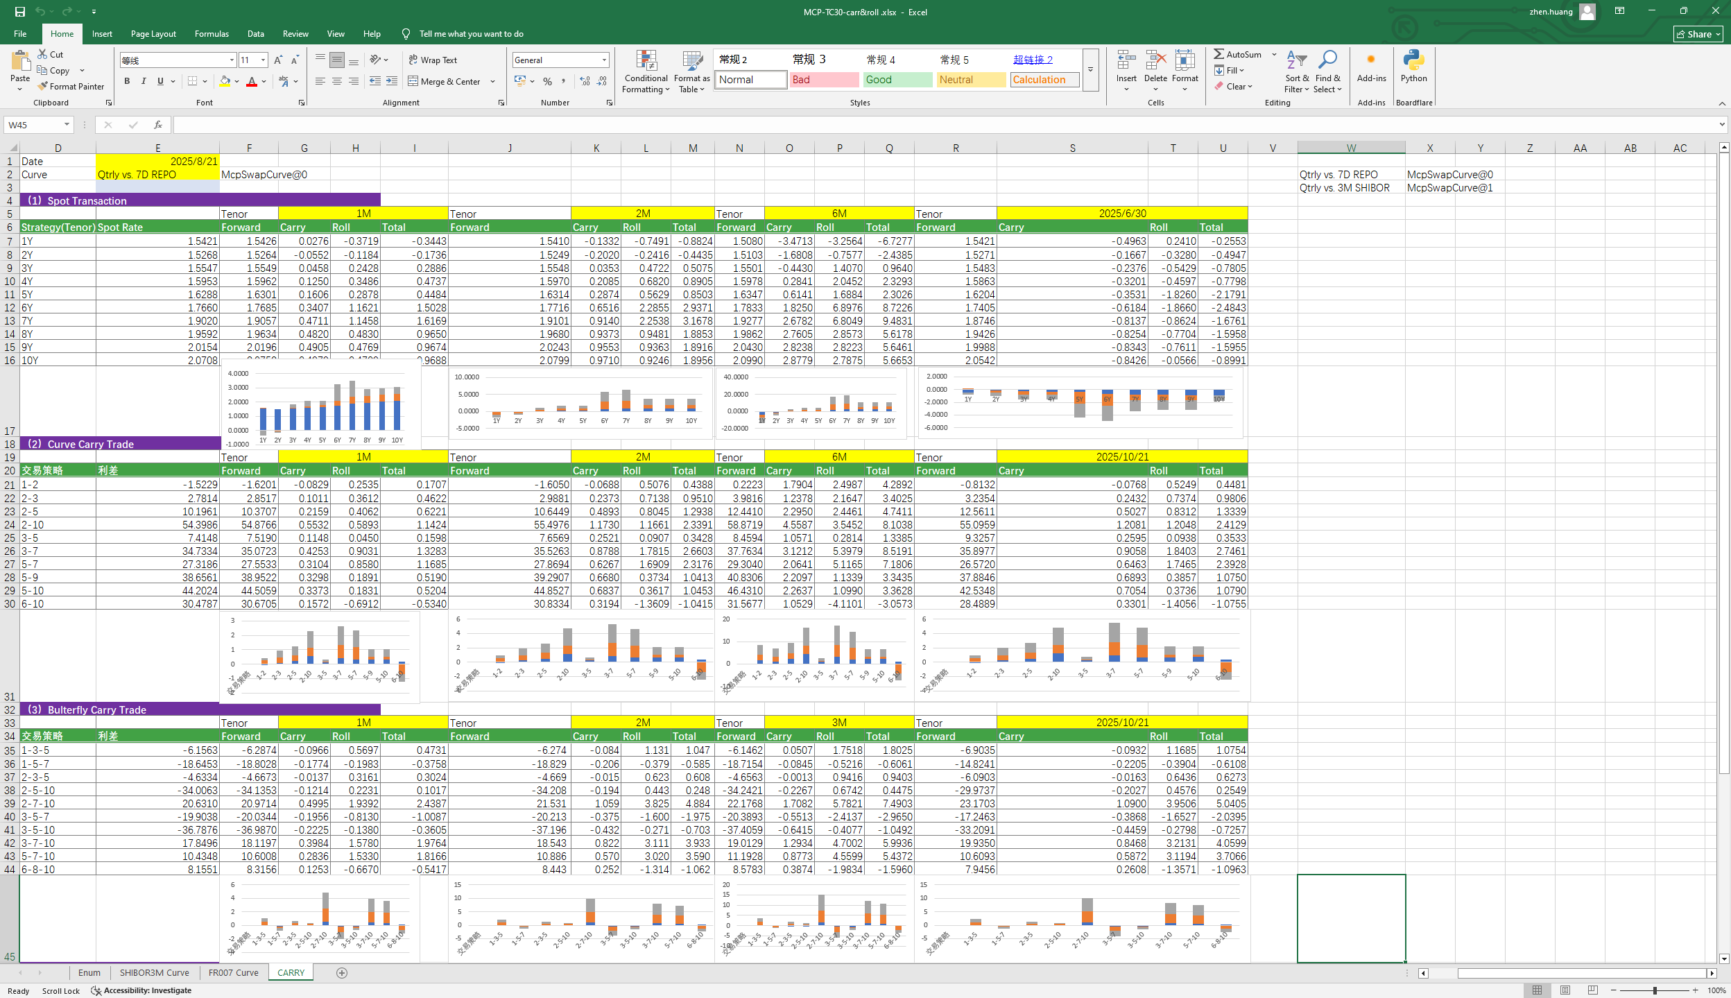Expand the General number format dropdown
The image size is (1731, 998).
604,60
